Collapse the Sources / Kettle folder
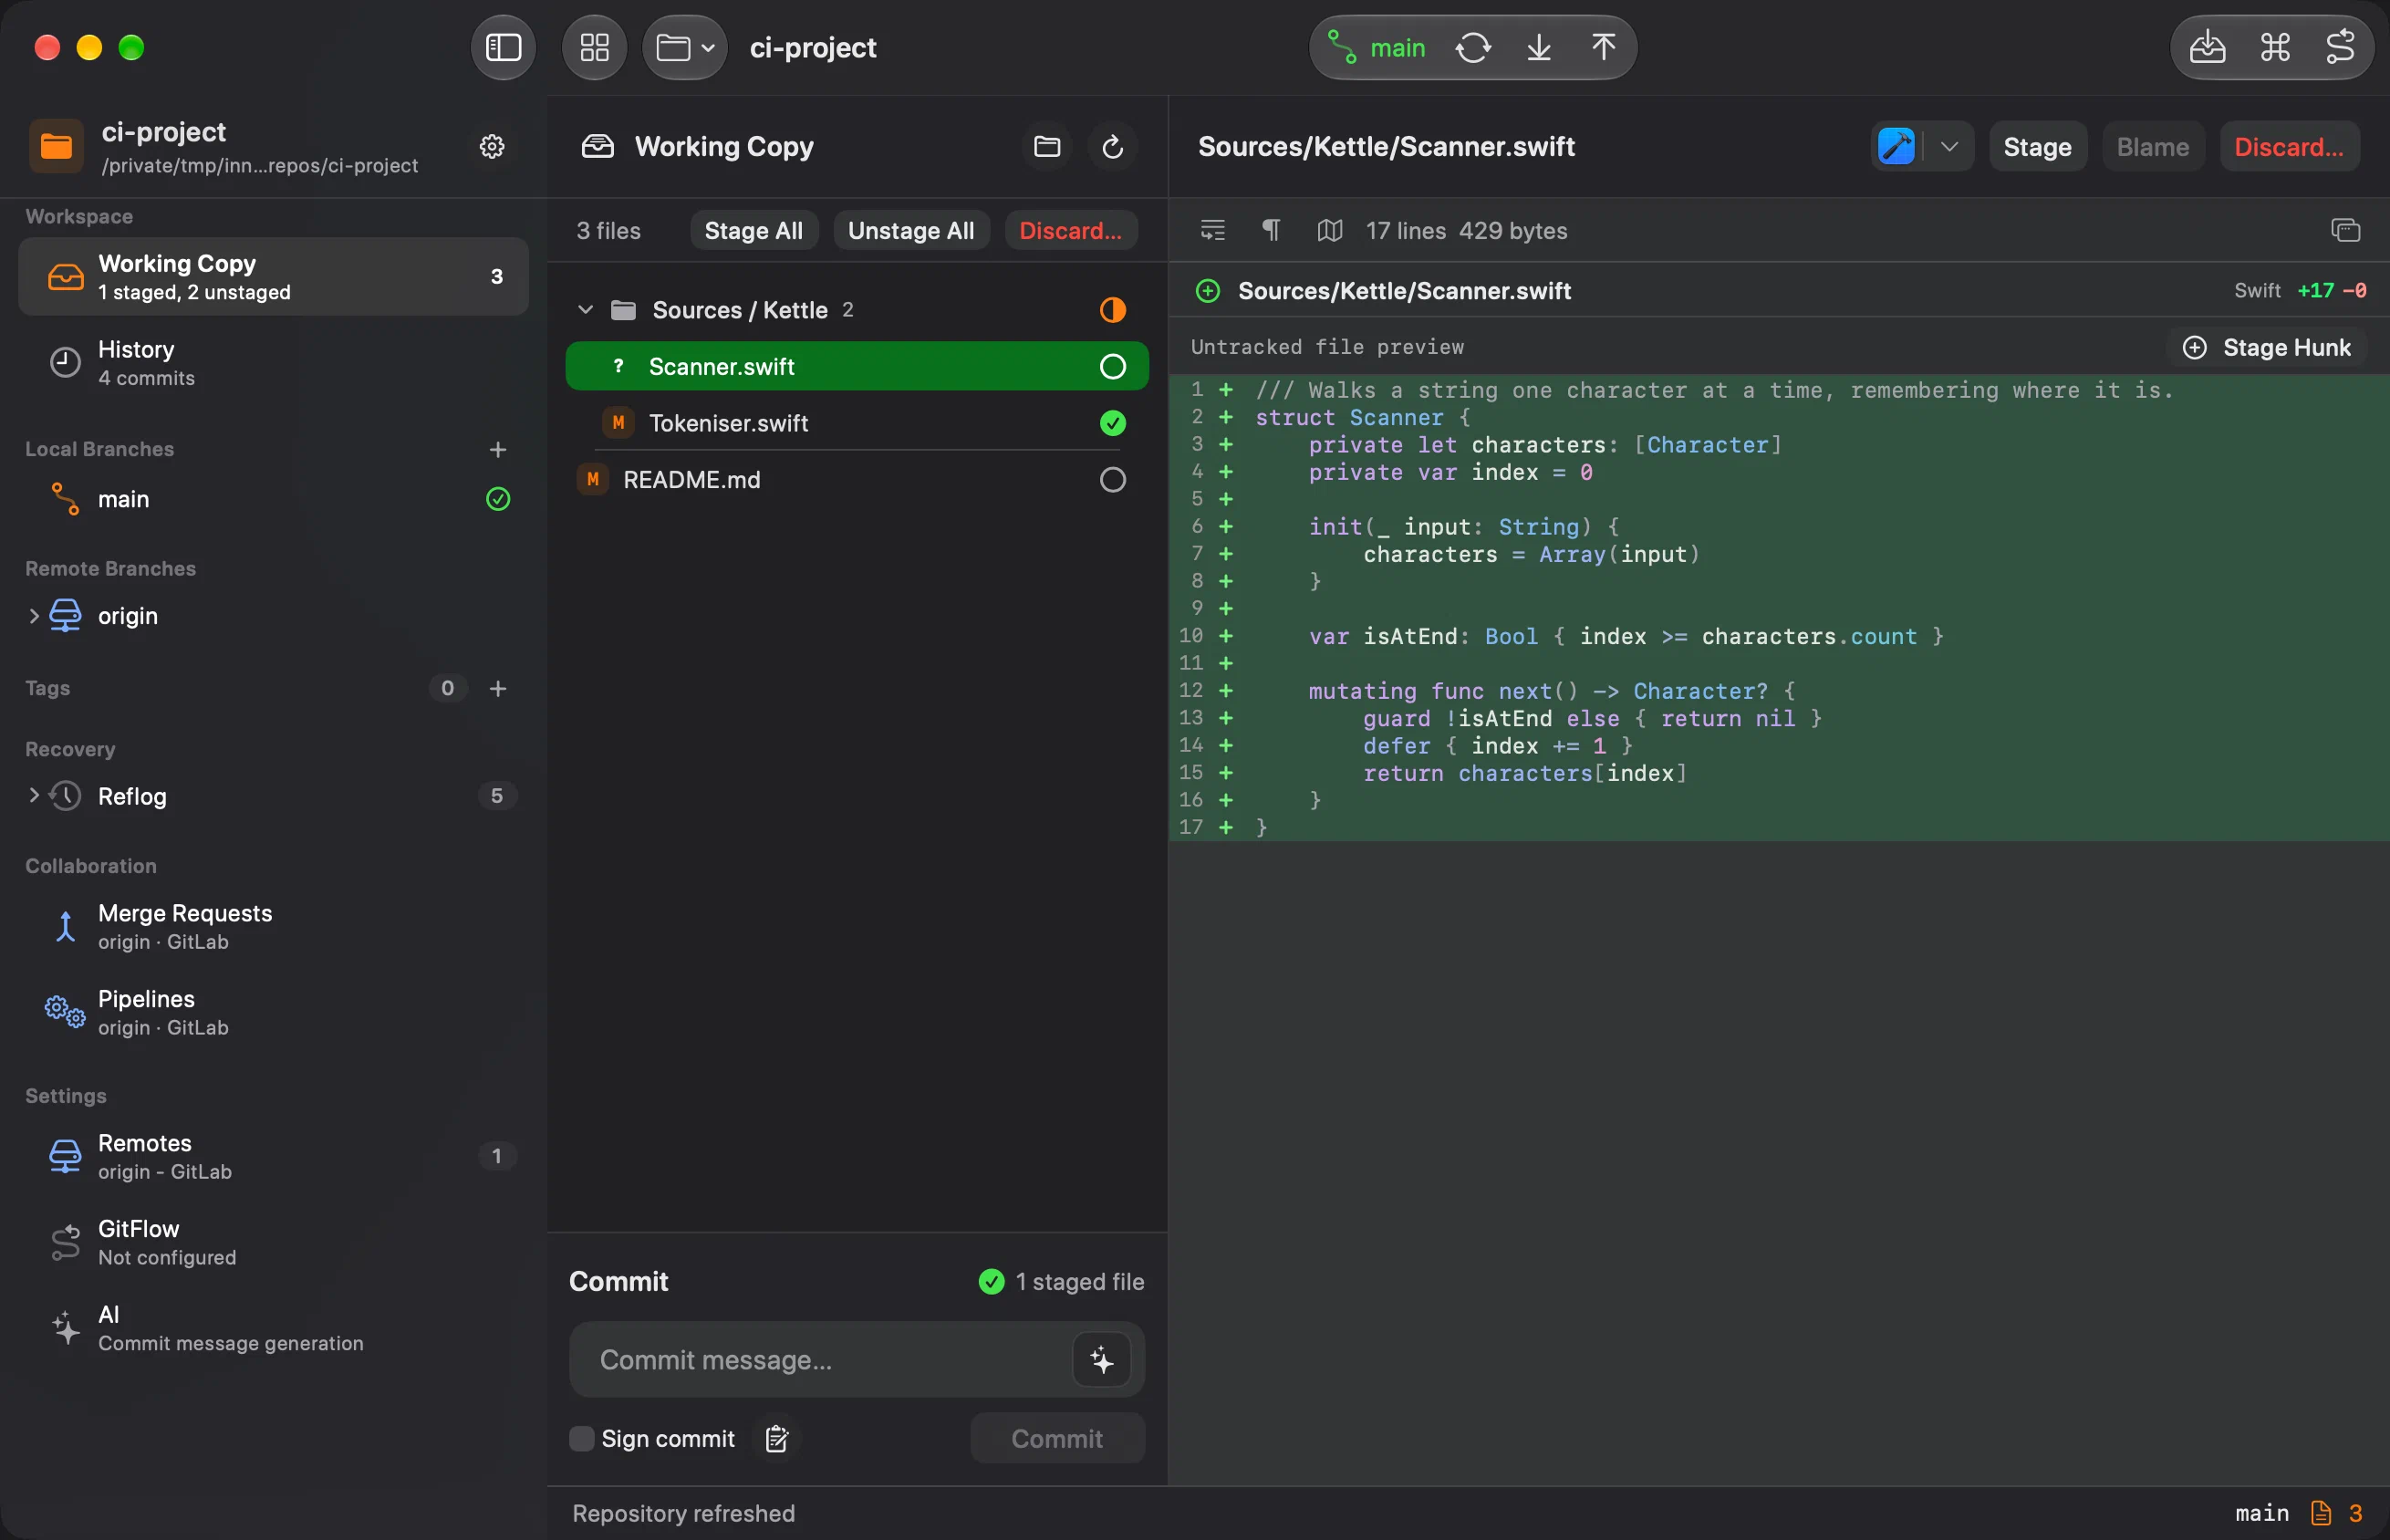The height and width of the screenshot is (1540, 2390). pyautogui.click(x=586, y=309)
